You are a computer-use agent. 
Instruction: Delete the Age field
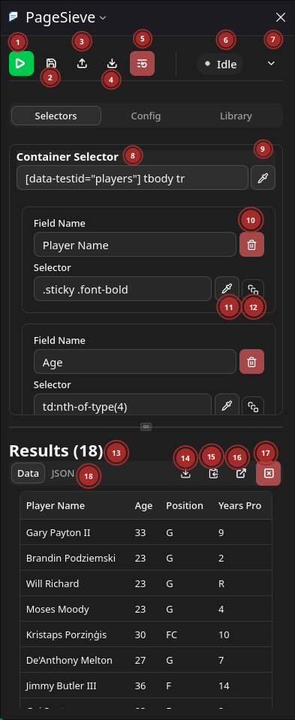point(251,361)
